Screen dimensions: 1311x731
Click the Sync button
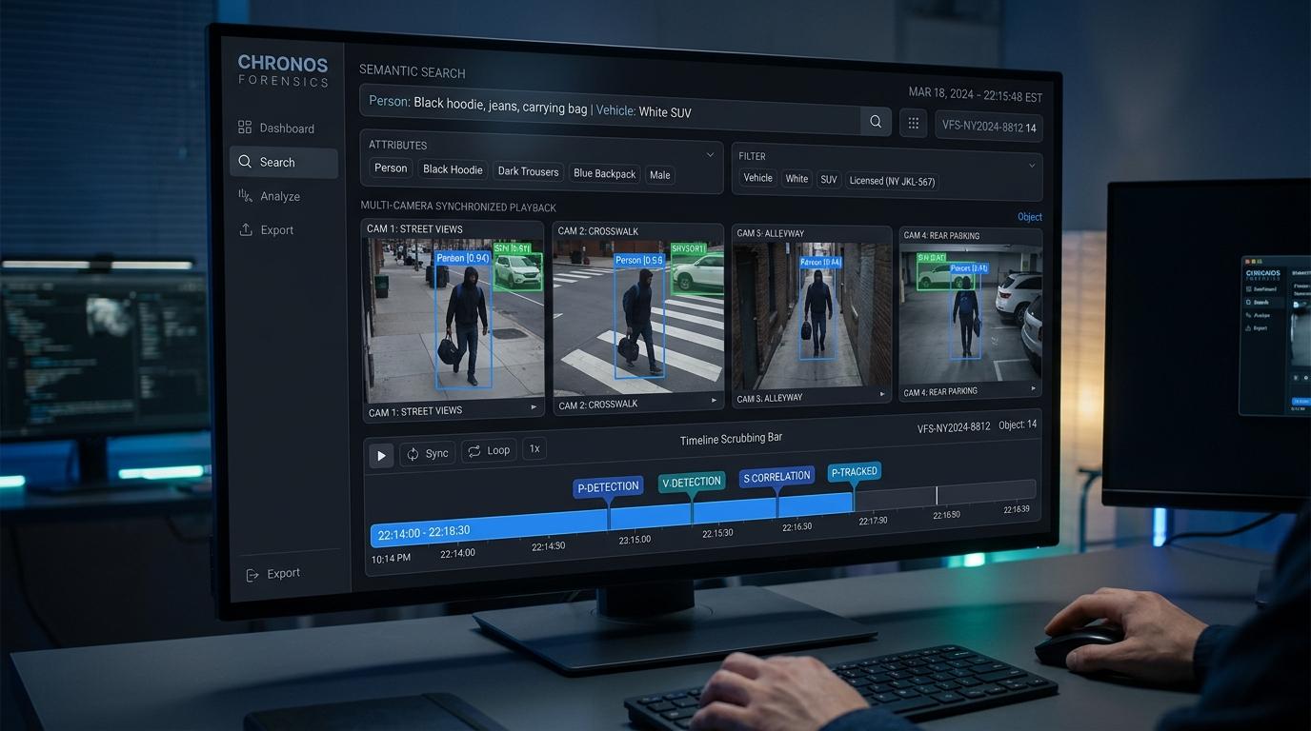[x=427, y=454]
